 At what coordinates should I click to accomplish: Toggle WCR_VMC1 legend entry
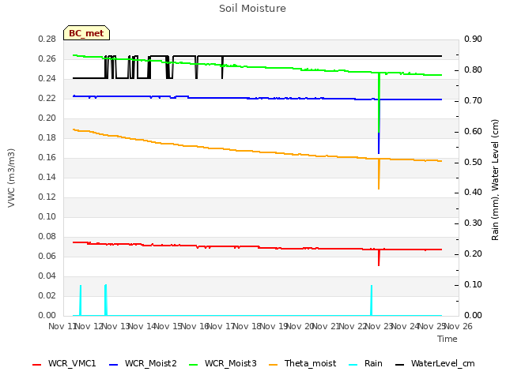[x=64, y=363]
